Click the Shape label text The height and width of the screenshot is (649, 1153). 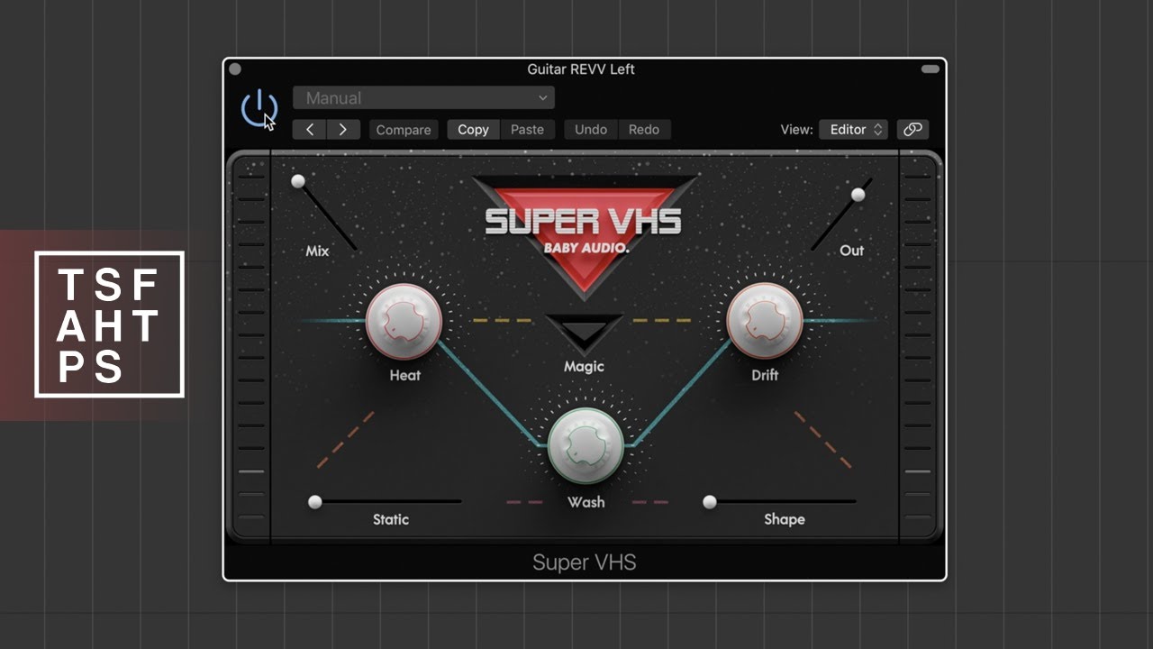coord(785,519)
